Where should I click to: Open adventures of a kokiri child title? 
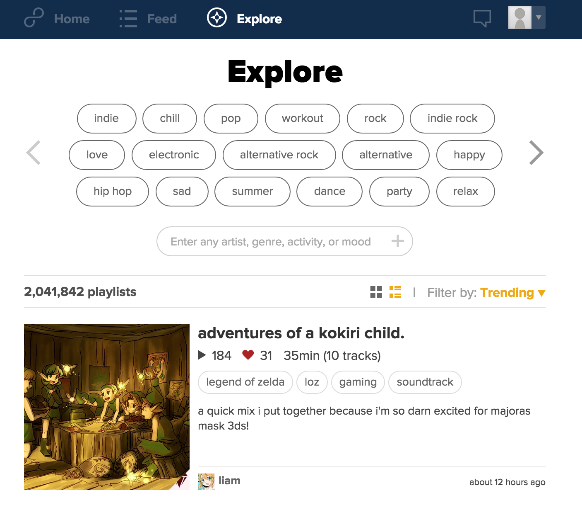click(301, 333)
